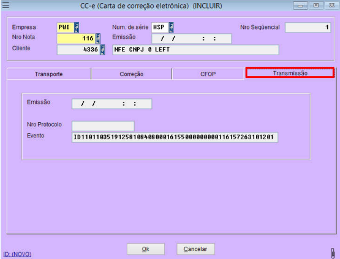The width and height of the screenshot is (340, 259).
Task: Switch to the Correção tab
Action: click(x=131, y=74)
